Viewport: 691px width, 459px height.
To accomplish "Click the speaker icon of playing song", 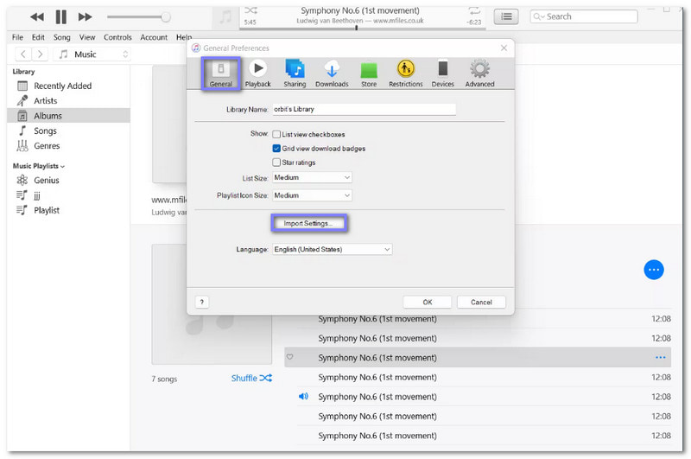I will click(303, 397).
